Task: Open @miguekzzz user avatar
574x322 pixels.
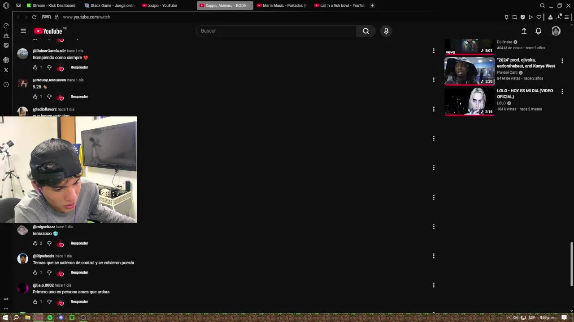Action: point(22,230)
